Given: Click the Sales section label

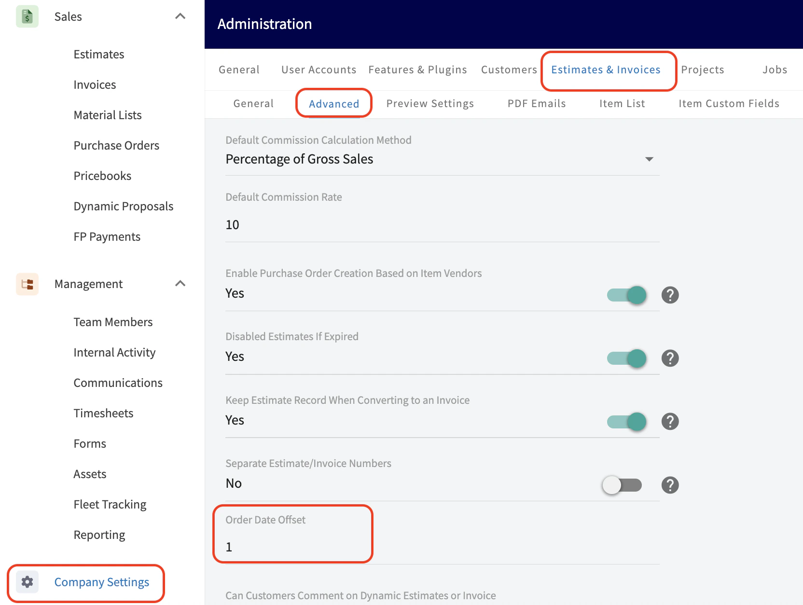Looking at the screenshot, I should click(x=68, y=17).
